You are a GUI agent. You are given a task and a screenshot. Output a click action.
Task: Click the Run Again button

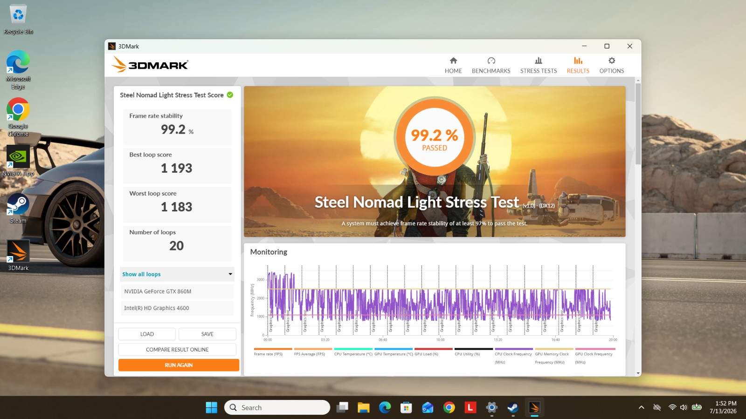179,365
